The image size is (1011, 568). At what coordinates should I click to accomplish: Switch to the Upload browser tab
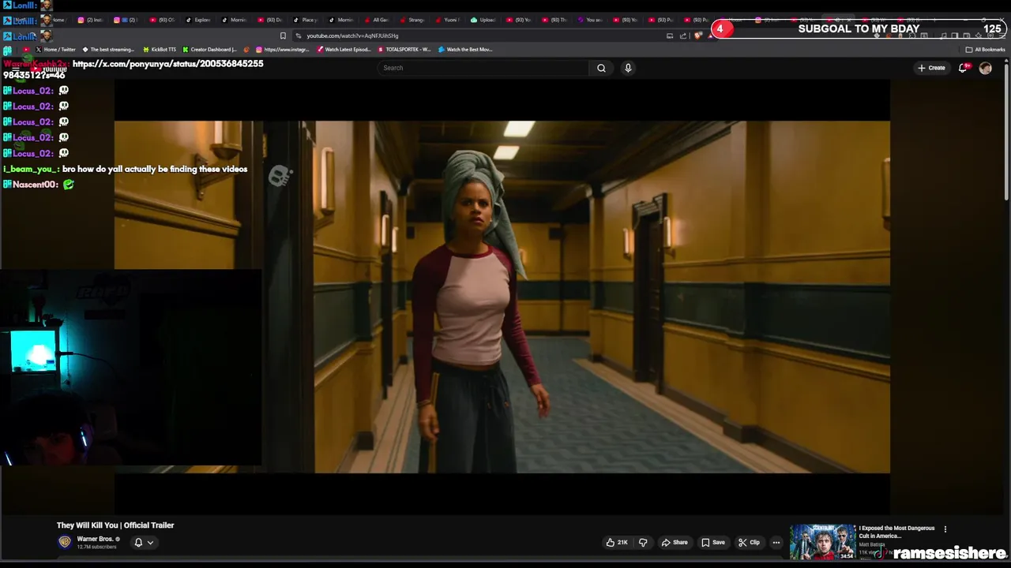pos(483,20)
